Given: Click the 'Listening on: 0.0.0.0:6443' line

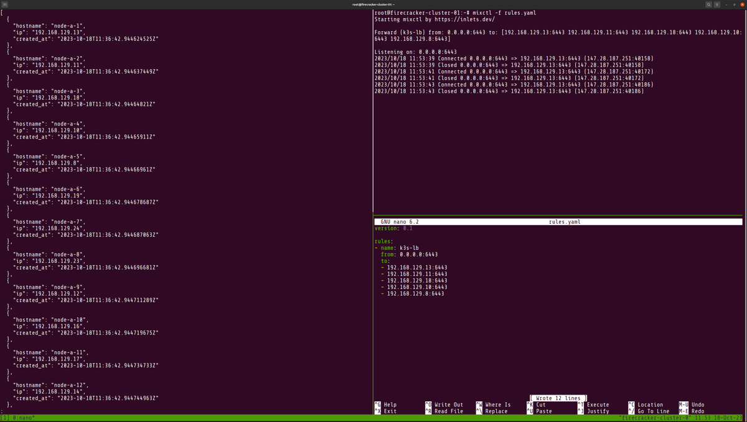Looking at the screenshot, I should tap(416, 52).
